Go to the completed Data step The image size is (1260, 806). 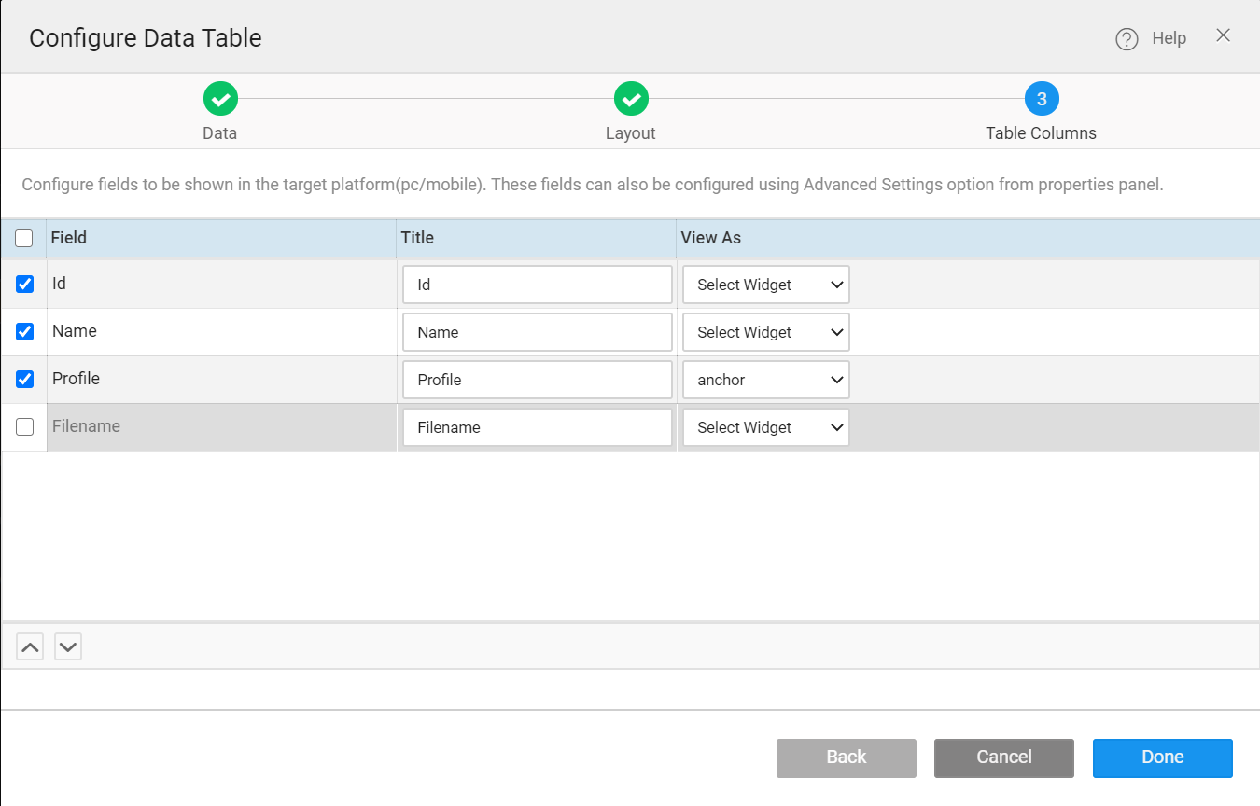click(x=220, y=99)
